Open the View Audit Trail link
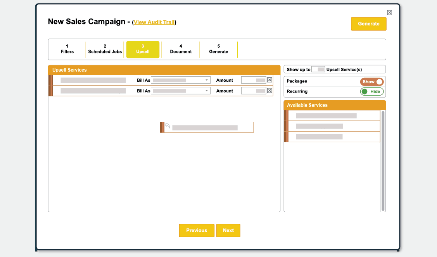 click(154, 22)
